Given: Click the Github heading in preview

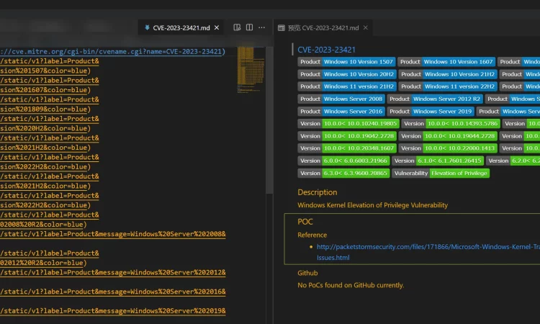Looking at the screenshot, I should [307, 273].
